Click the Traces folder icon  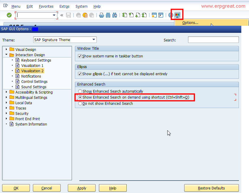pos(12,108)
